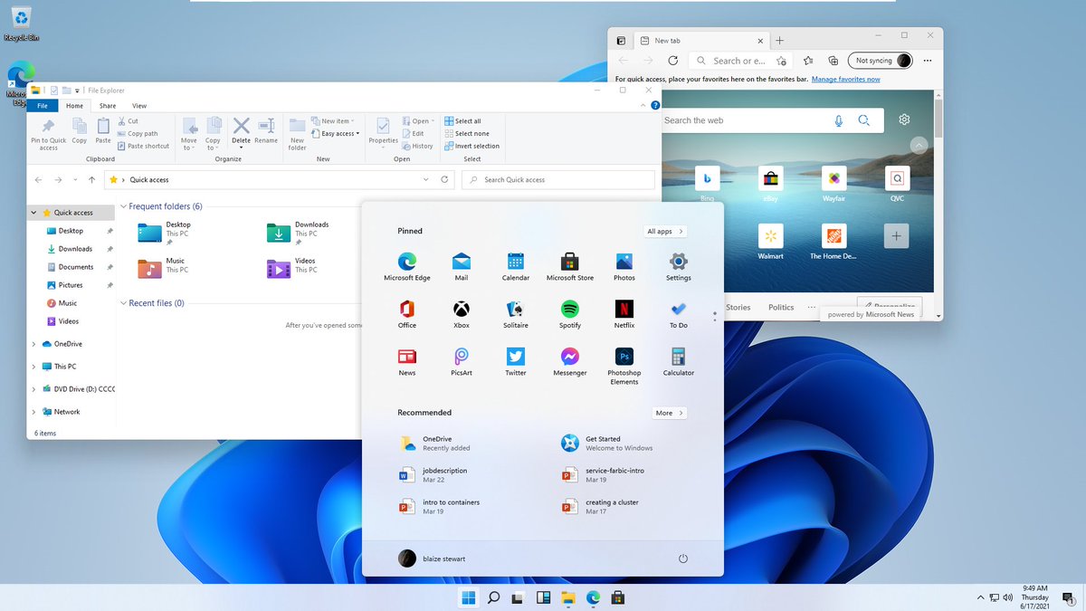Open the Mail pinned app
The height and width of the screenshot is (611, 1086).
click(x=462, y=266)
